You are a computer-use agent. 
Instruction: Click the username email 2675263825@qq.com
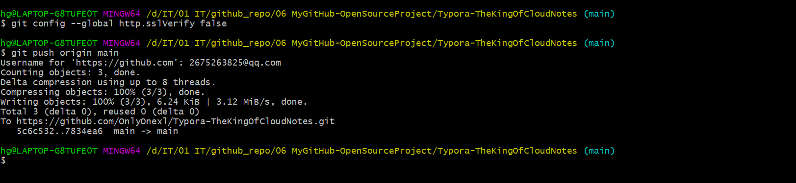(x=235, y=63)
